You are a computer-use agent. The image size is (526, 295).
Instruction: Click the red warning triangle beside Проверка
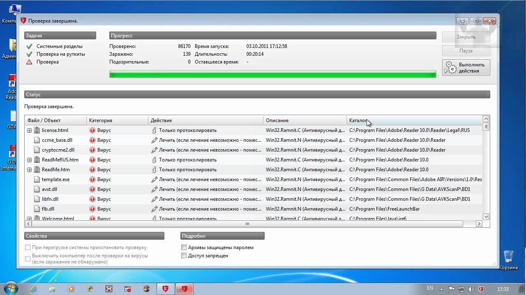click(x=29, y=62)
